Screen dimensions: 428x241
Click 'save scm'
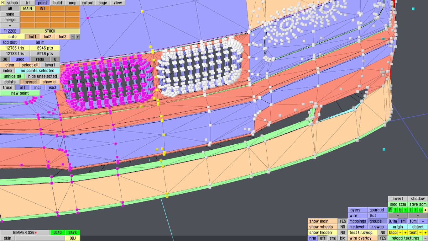click(418, 204)
